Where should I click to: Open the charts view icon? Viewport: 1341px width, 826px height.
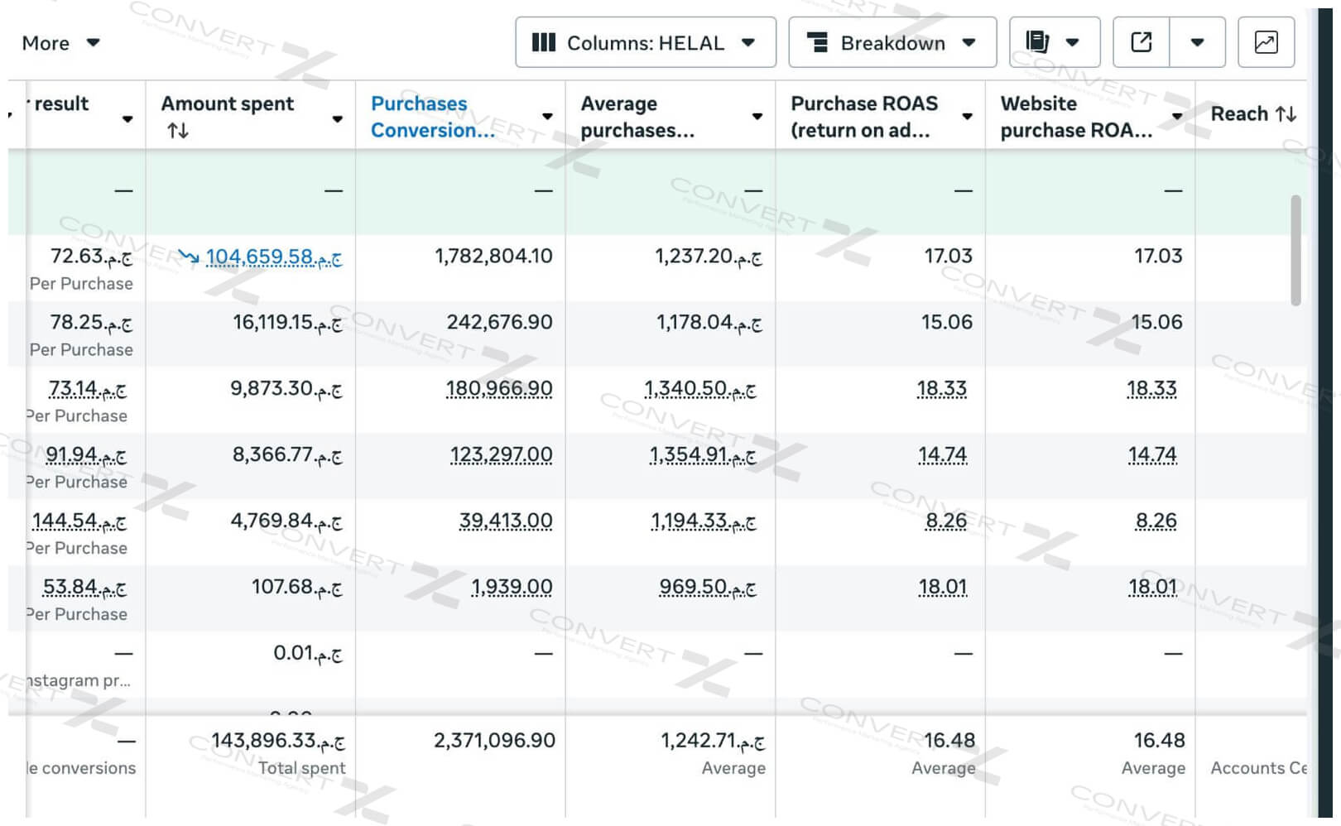[x=1266, y=42]
